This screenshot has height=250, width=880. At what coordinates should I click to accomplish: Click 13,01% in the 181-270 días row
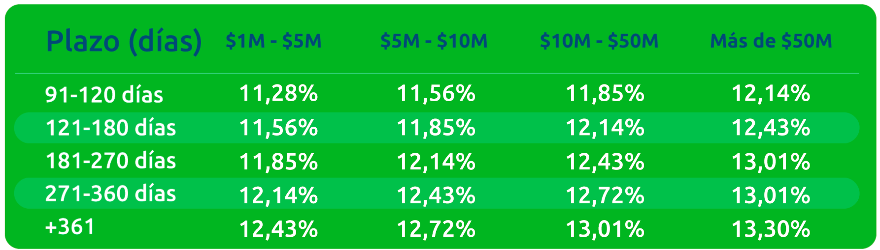coord(771,162)
